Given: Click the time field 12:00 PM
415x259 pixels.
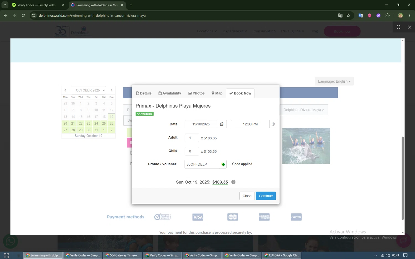Looking at the screenshot, I should pos(250,124).
